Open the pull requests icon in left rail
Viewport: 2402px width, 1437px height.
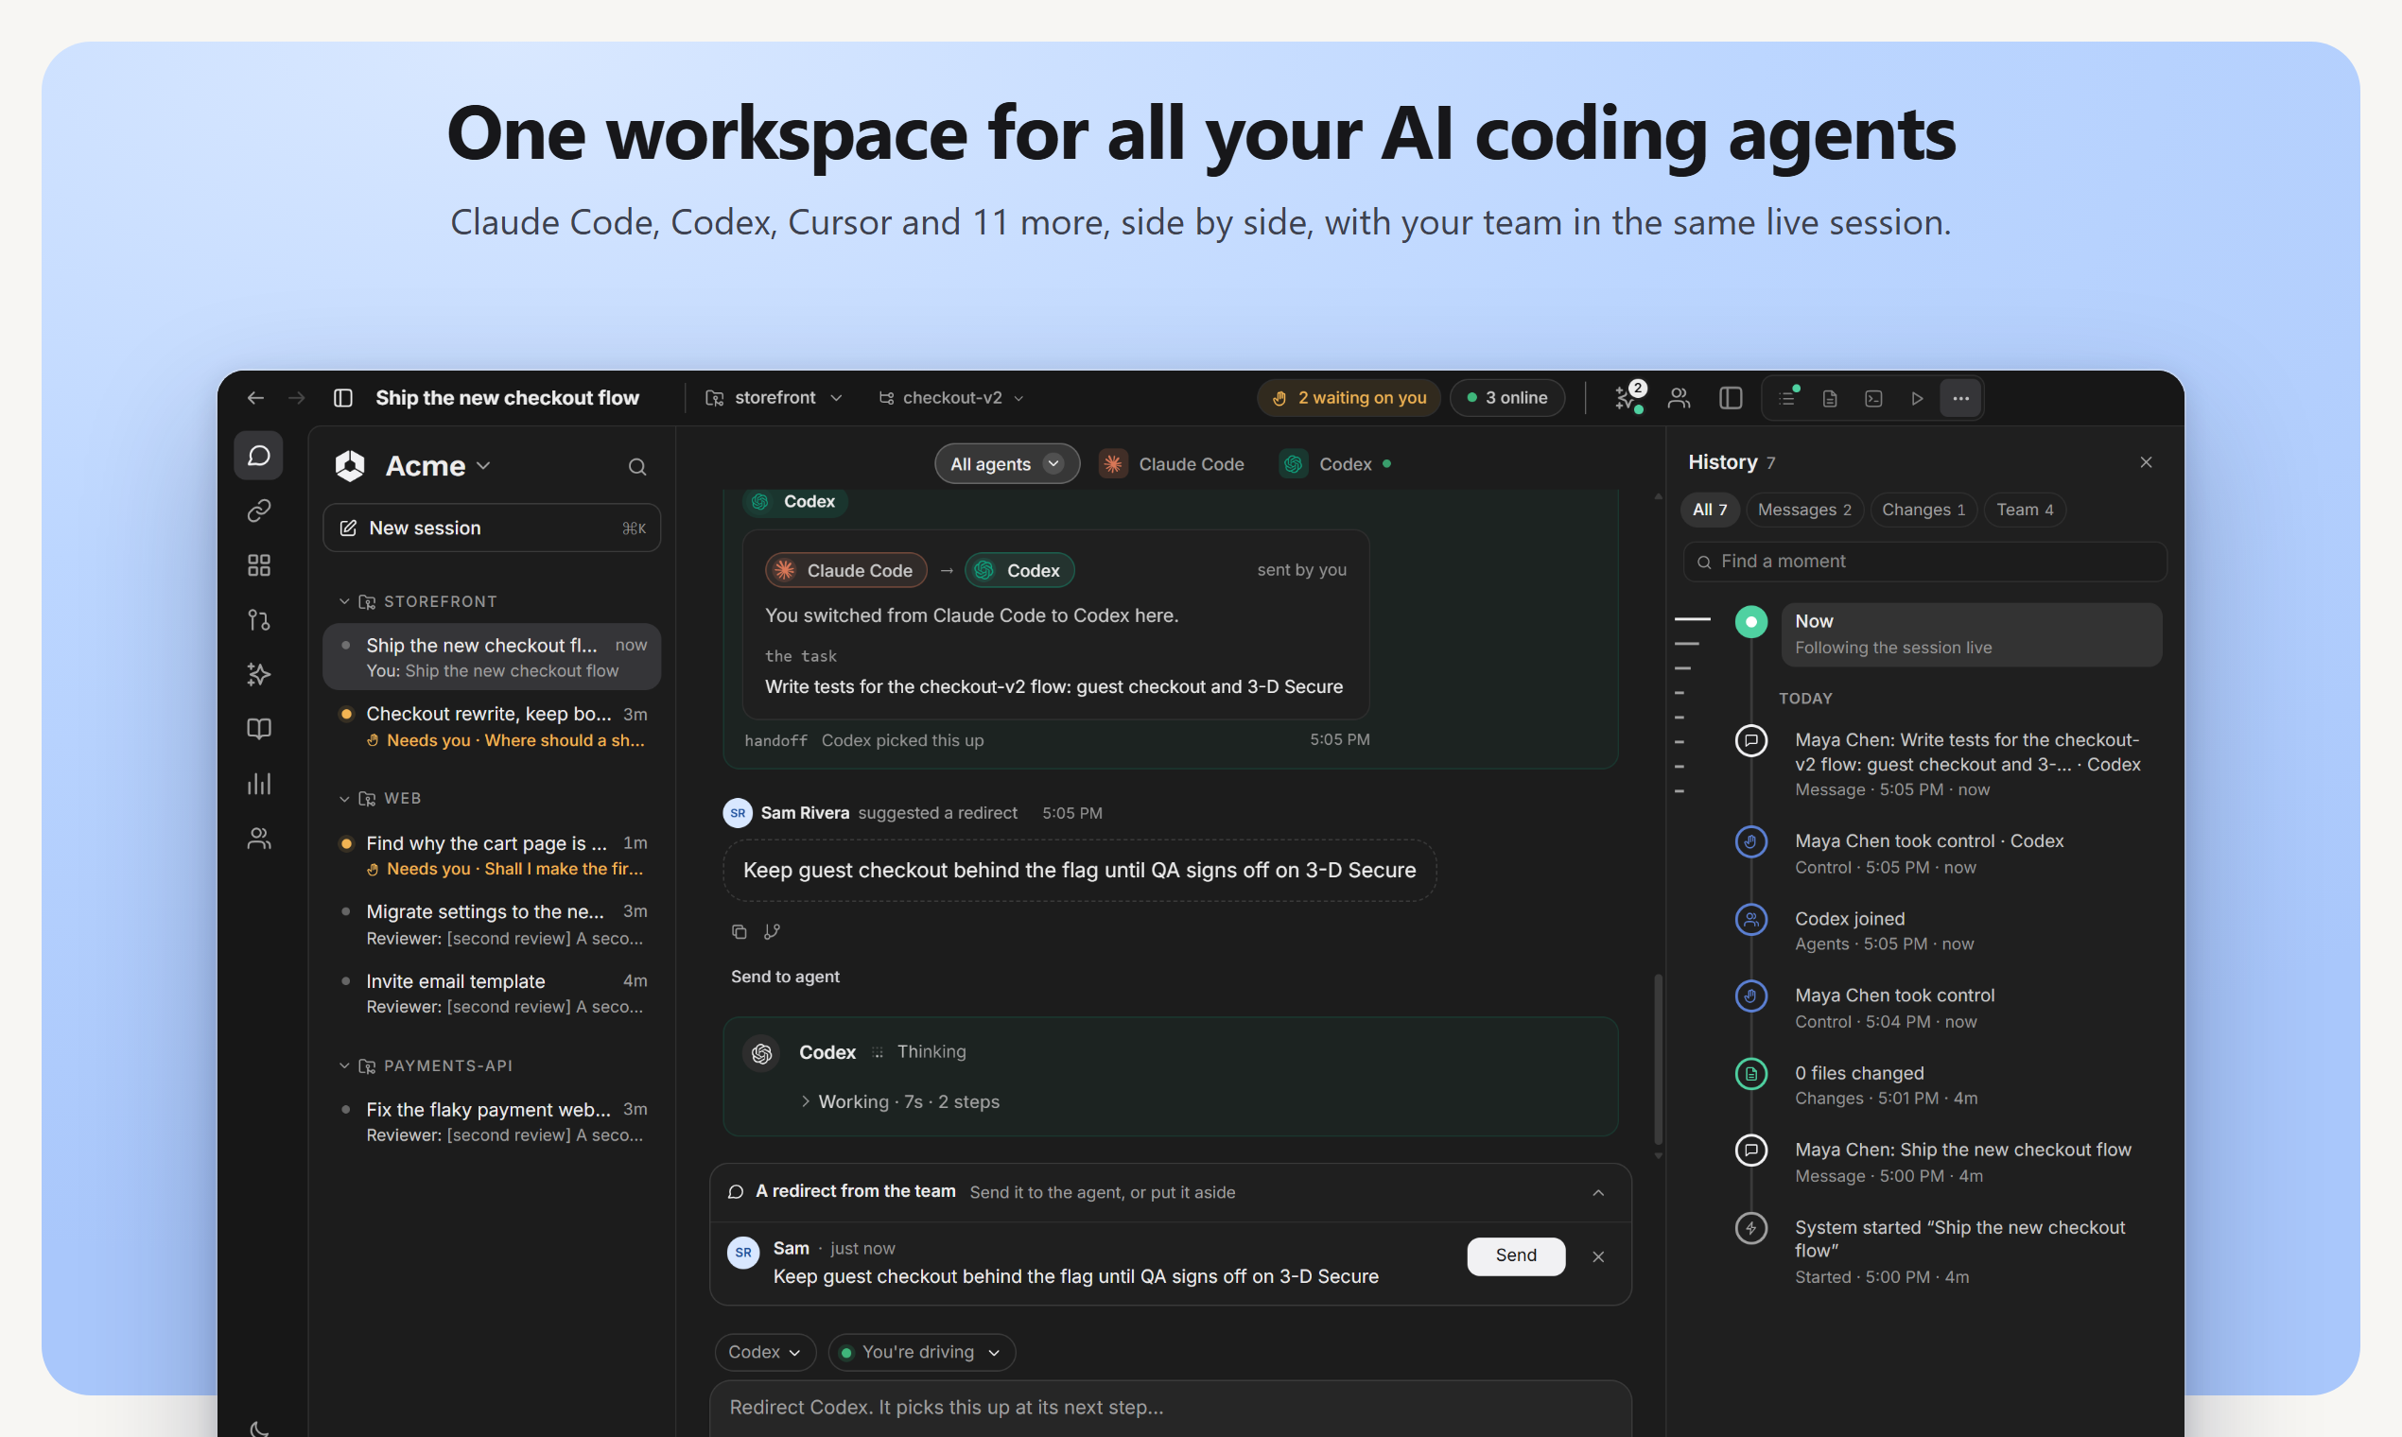point(258,620)
